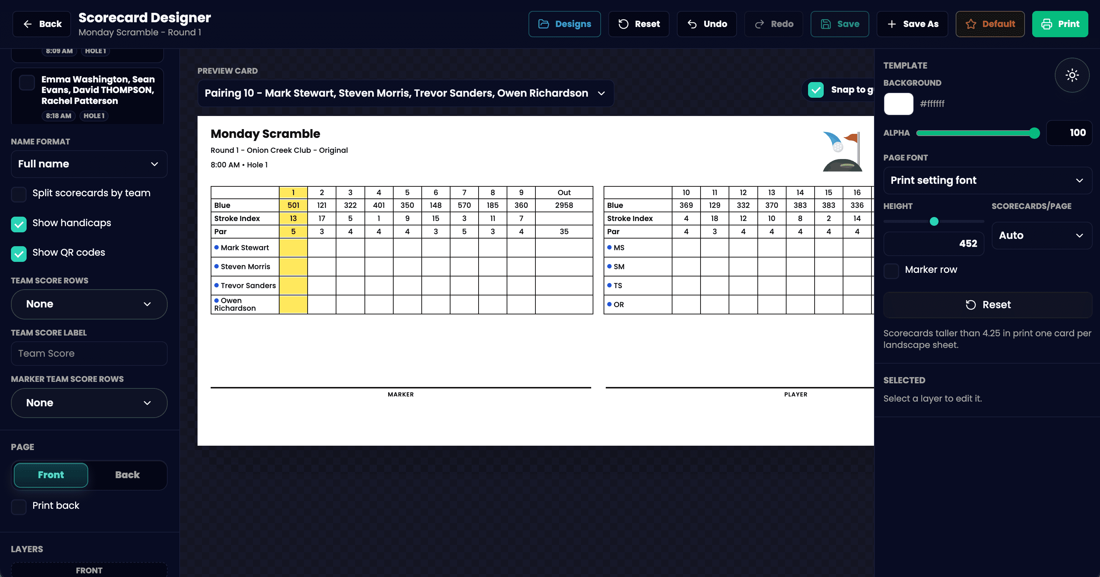Click the MS initials row on the back nine

pyautogui.click(x=739, y=248)
